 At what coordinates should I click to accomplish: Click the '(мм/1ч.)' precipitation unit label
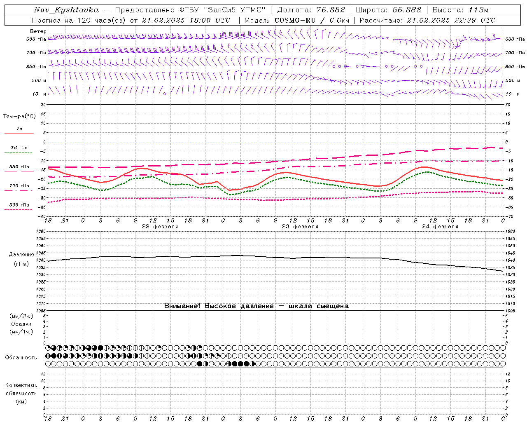pos(21,332)
